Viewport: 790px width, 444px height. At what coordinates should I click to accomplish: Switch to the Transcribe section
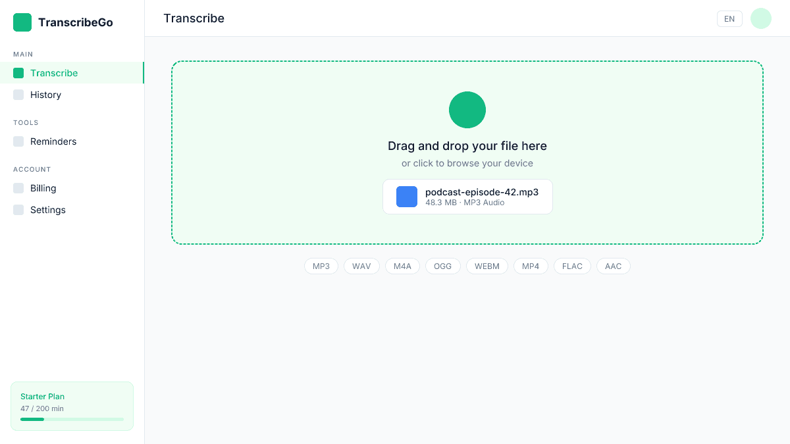click(x=54, y=73)
